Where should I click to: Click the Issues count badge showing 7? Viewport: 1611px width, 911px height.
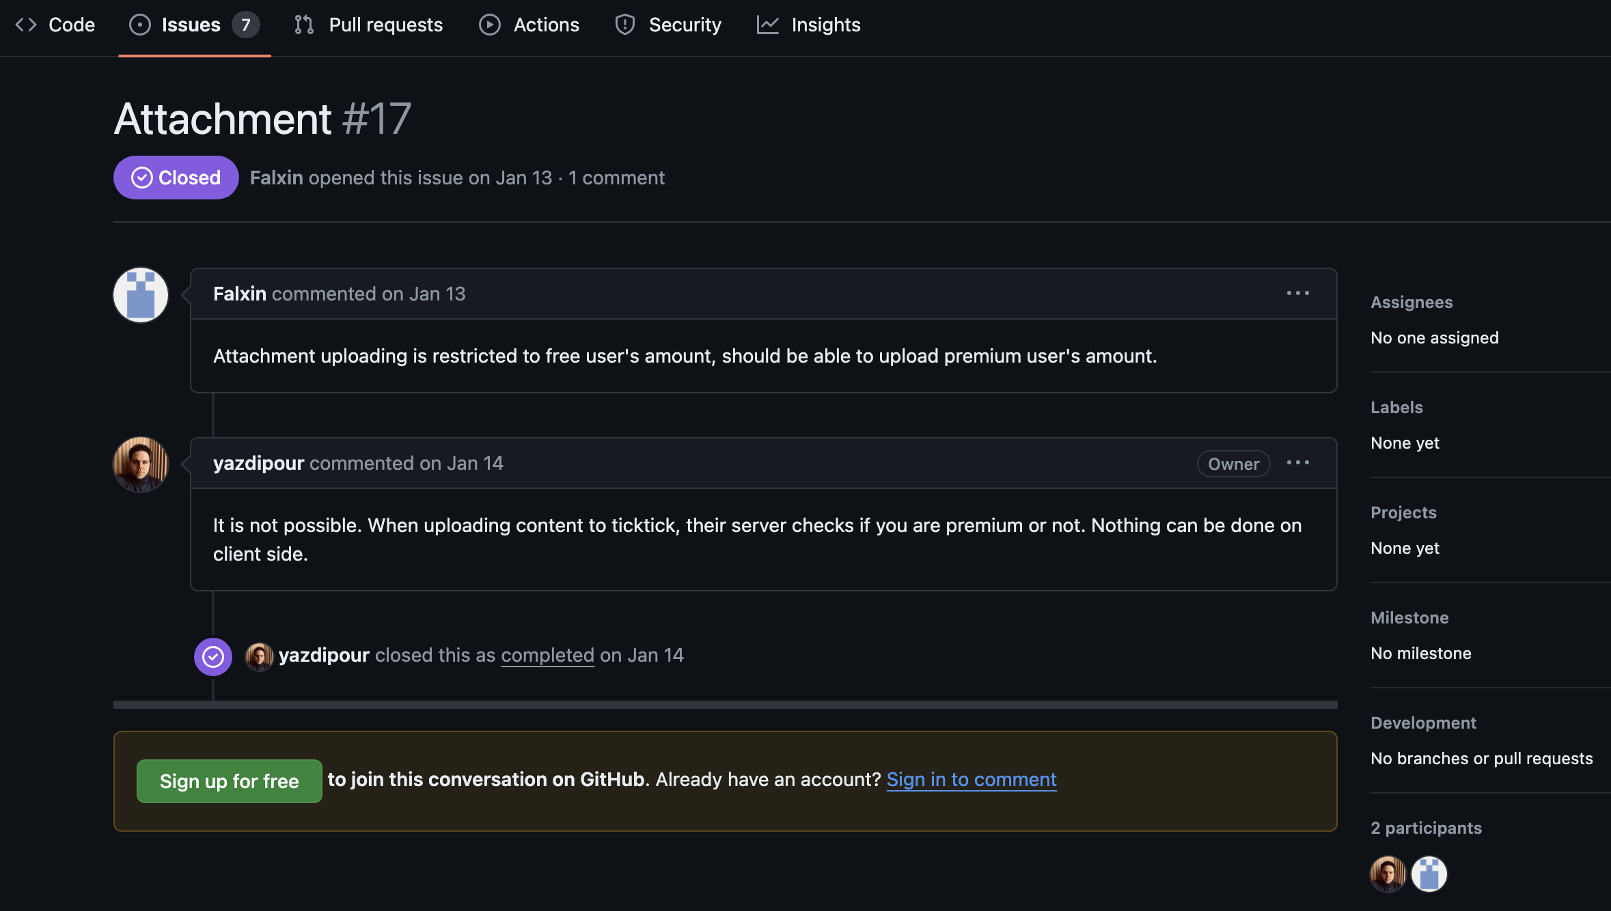coord(245,25)
